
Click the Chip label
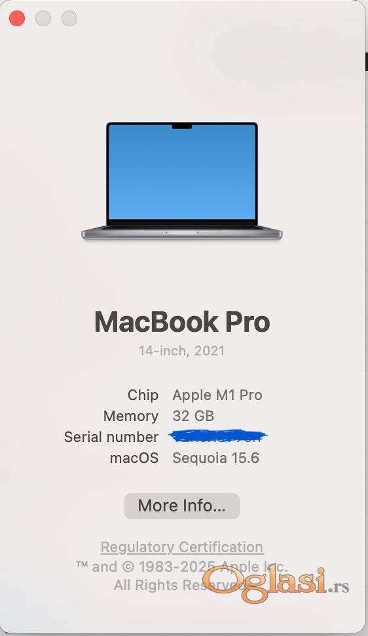point(143,395)
